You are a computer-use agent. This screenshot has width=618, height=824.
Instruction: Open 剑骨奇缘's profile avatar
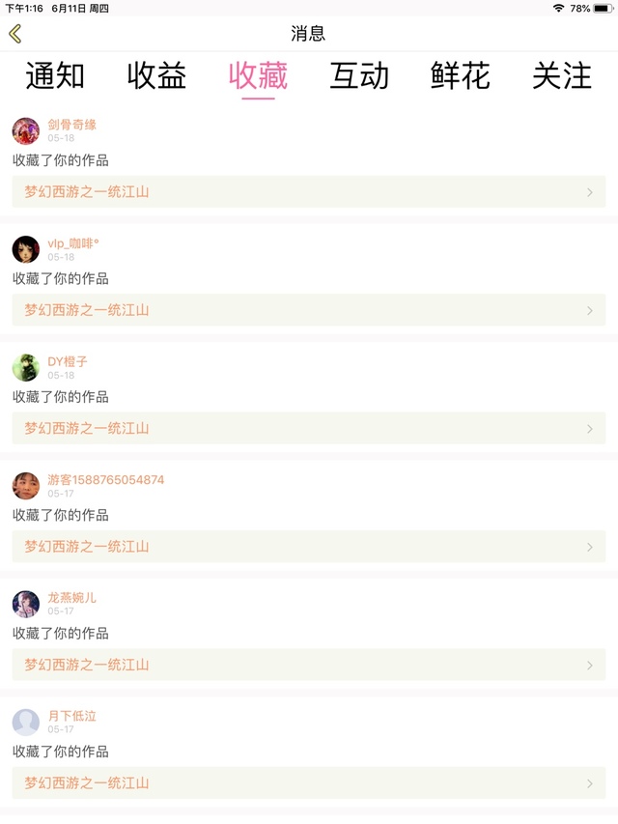[x=26, y=131]
